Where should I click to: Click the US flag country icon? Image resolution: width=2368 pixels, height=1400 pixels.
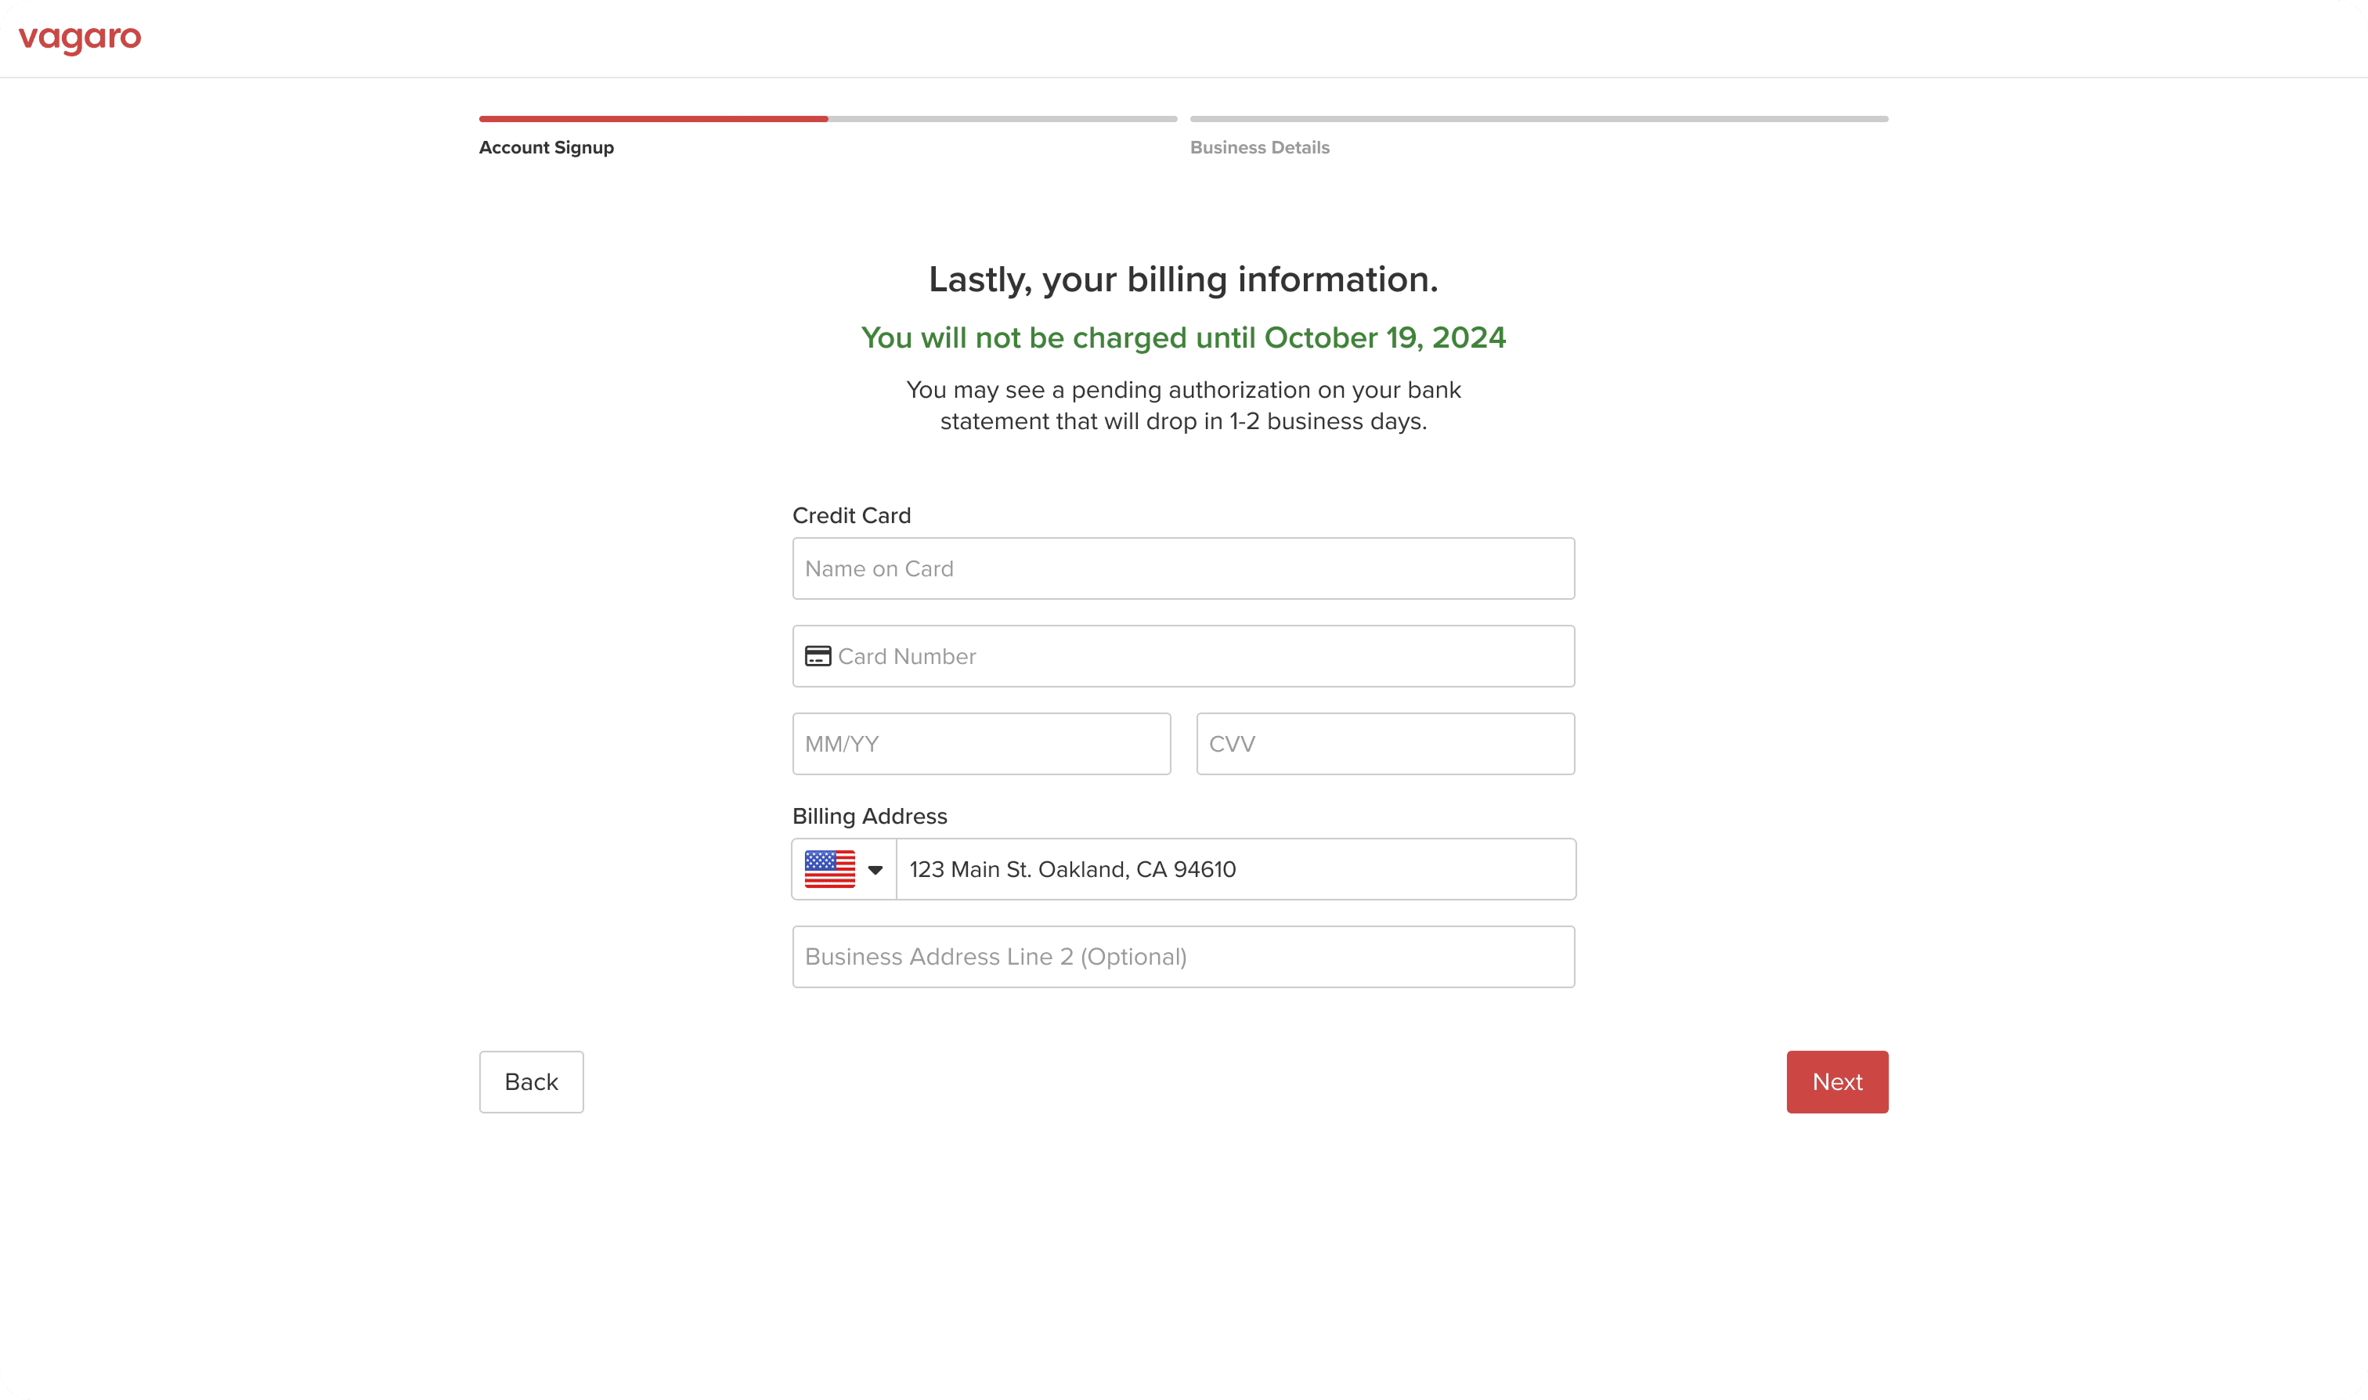tap(829, 869)
